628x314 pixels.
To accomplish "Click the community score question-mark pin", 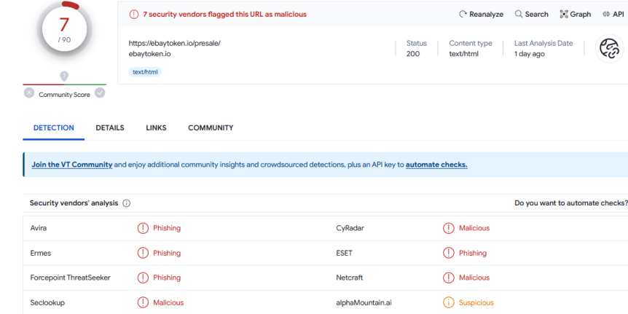I will tap(64, 76).
